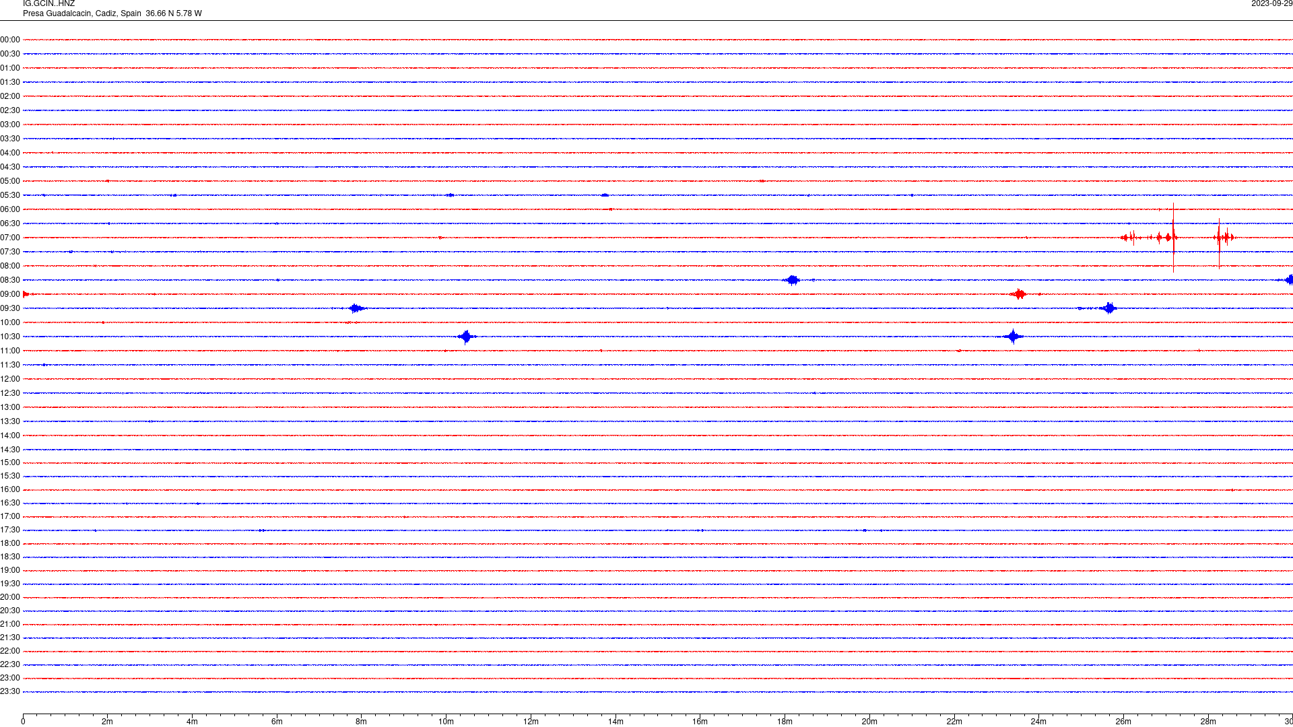Click the 24m tick label on the time axis
This screenshot has width=1293, height=727.
click(x=1038, y=722)
